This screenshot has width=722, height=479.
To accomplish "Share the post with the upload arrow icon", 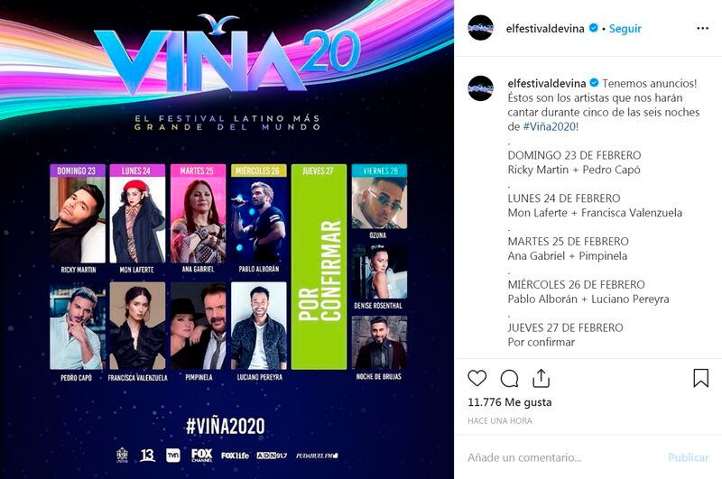I will (x=541, y=378).
